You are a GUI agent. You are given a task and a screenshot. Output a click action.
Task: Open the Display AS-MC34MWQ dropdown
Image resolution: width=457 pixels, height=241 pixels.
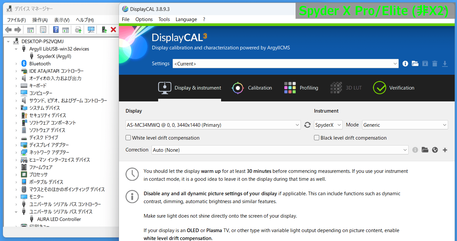tap(213, 125)
